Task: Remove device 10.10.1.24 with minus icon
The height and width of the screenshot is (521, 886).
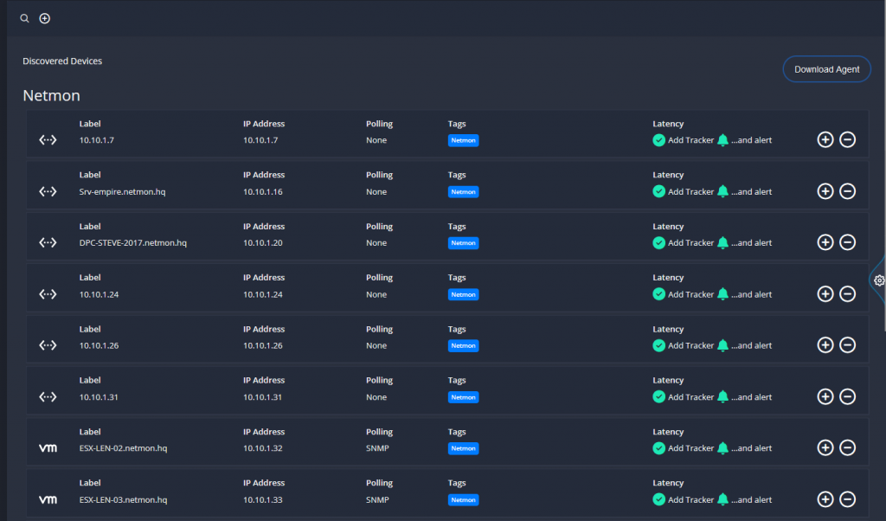Action: pyautogui.click(x=847, y=294)
